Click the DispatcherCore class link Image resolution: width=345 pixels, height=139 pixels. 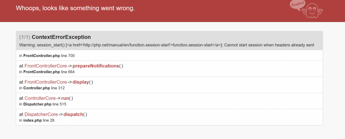tap(41, 114)
